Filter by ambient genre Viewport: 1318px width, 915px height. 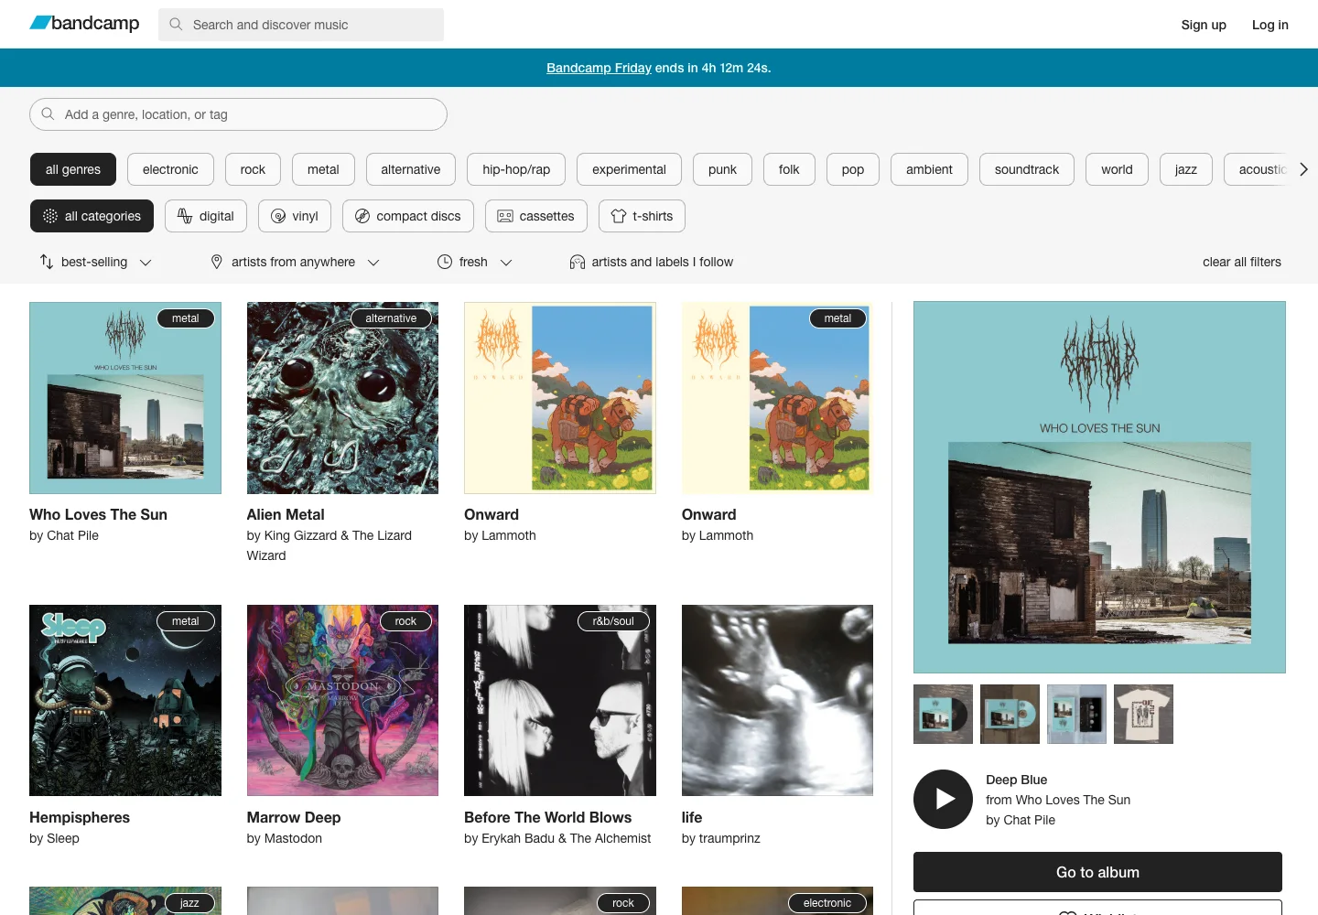pos(929,169)
